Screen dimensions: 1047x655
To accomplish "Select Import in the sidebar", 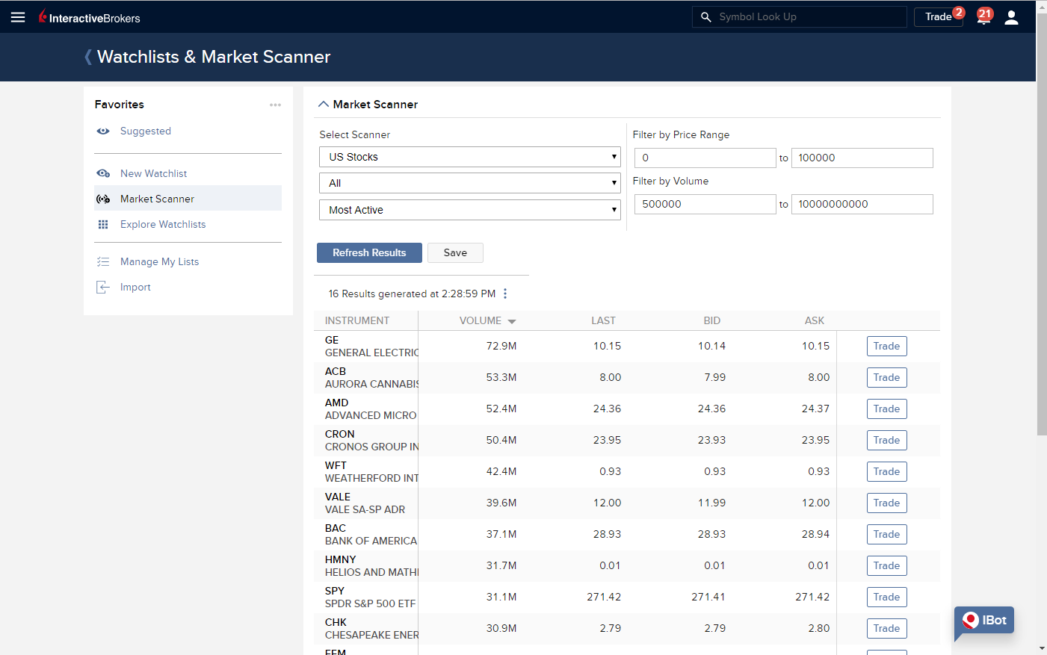I will click(x=135, y=287).
